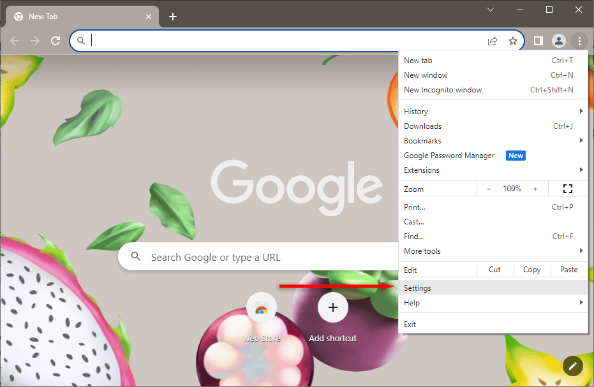Viewport: 594px width, 387px height.
Task: Open the tab search dropdown chevron
Action: [491, 10]
